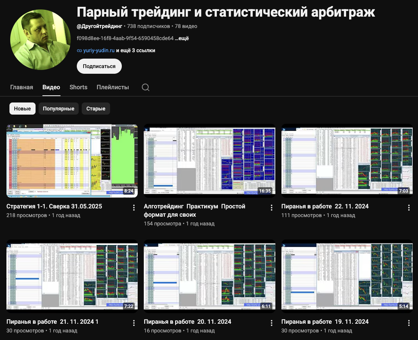418x340 pixels.
Task: Subscribe with the Подписаться button
Action: click(99, 66)
